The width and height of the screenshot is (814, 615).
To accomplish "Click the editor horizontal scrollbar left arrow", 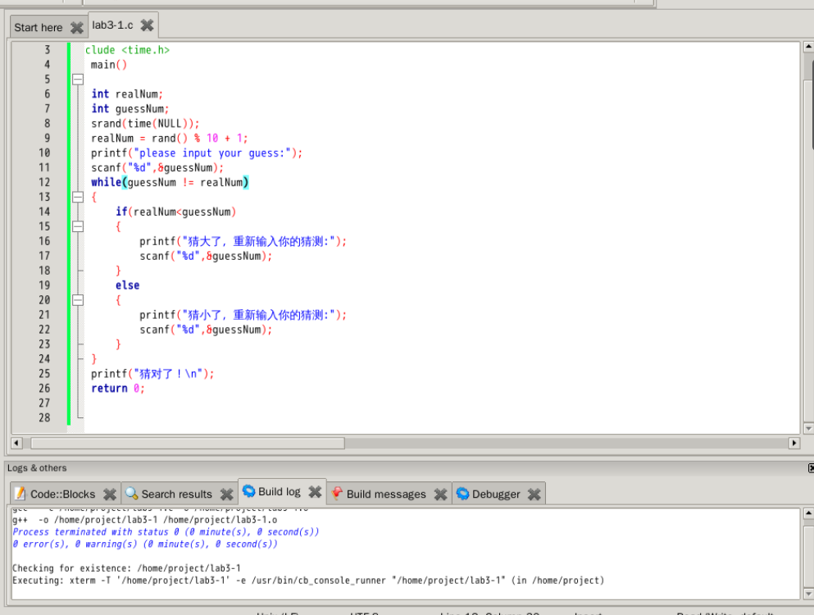I will [x=16, y=443].
